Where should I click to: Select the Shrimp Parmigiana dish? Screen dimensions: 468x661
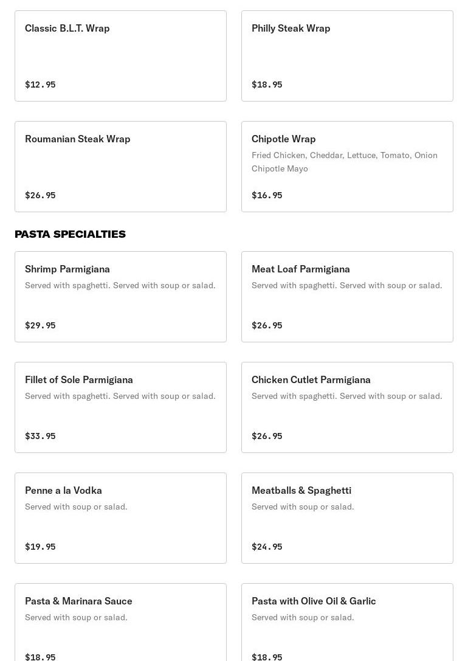point(120,296)
